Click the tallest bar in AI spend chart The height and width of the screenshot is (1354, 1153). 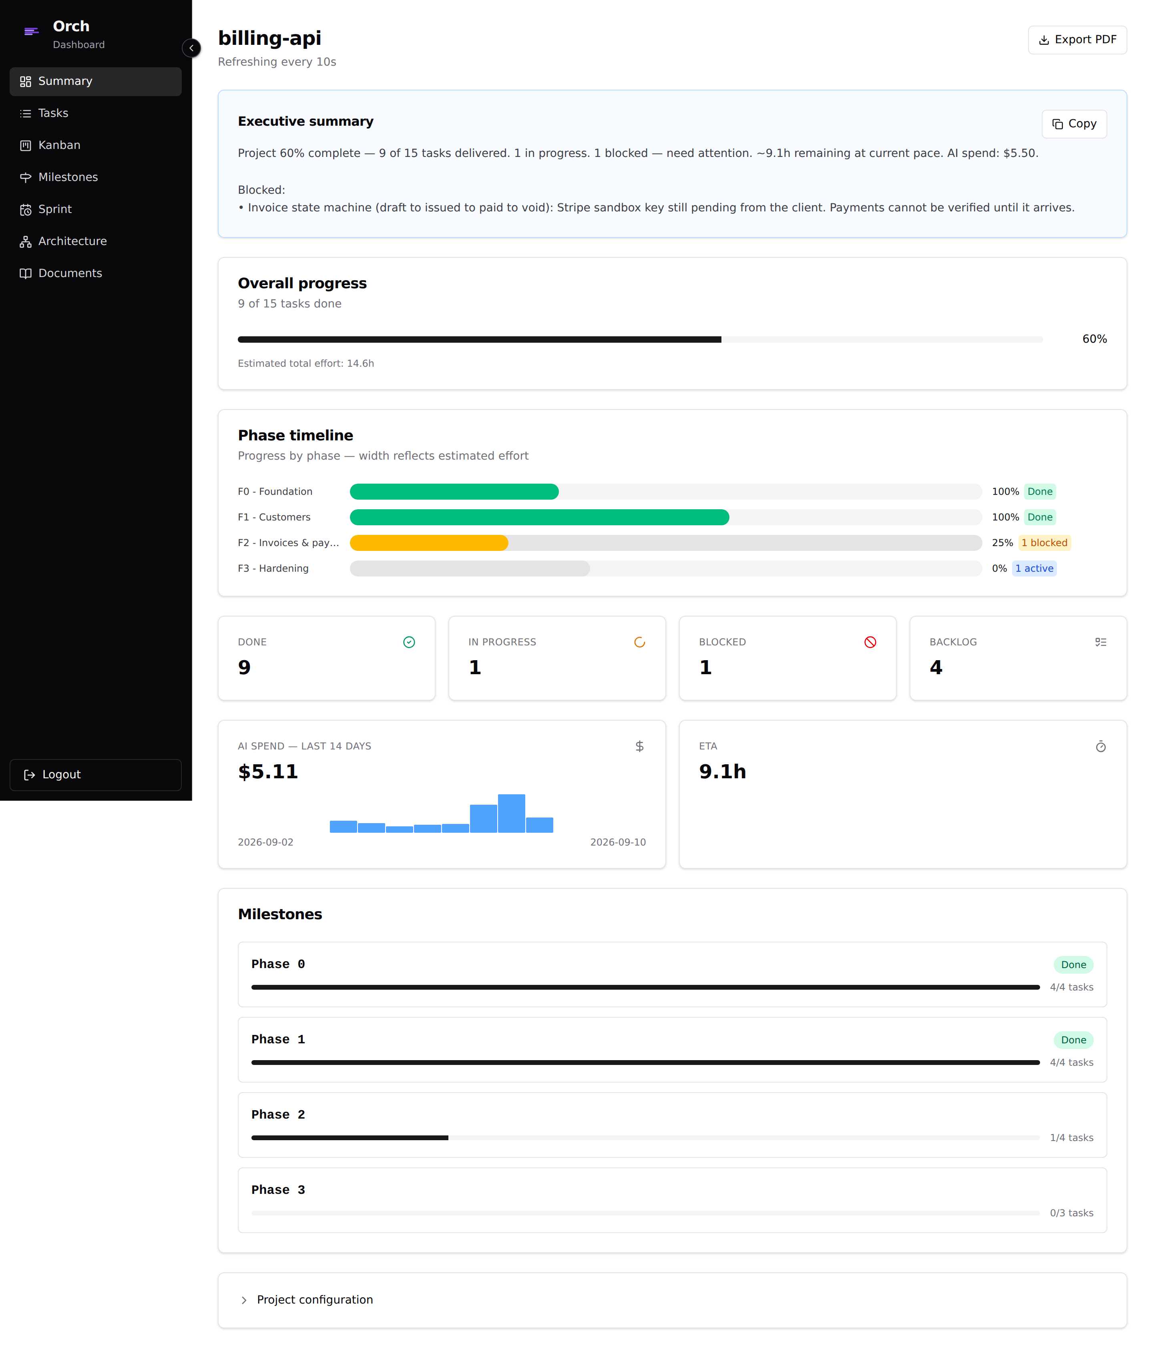click(511, 814)
